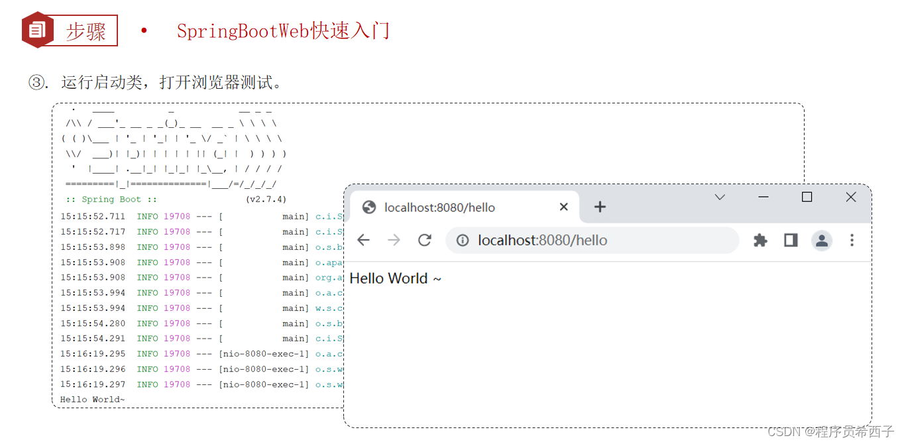Click the SpringBootWeb快速入门 heading
The image size is (904, 444).
pos(284,30)
